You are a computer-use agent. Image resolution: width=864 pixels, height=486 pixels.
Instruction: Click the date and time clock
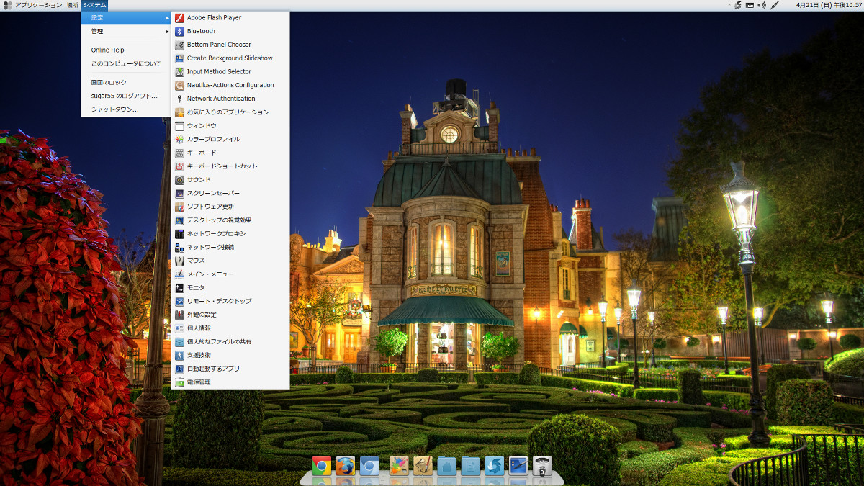click(829, 5)
